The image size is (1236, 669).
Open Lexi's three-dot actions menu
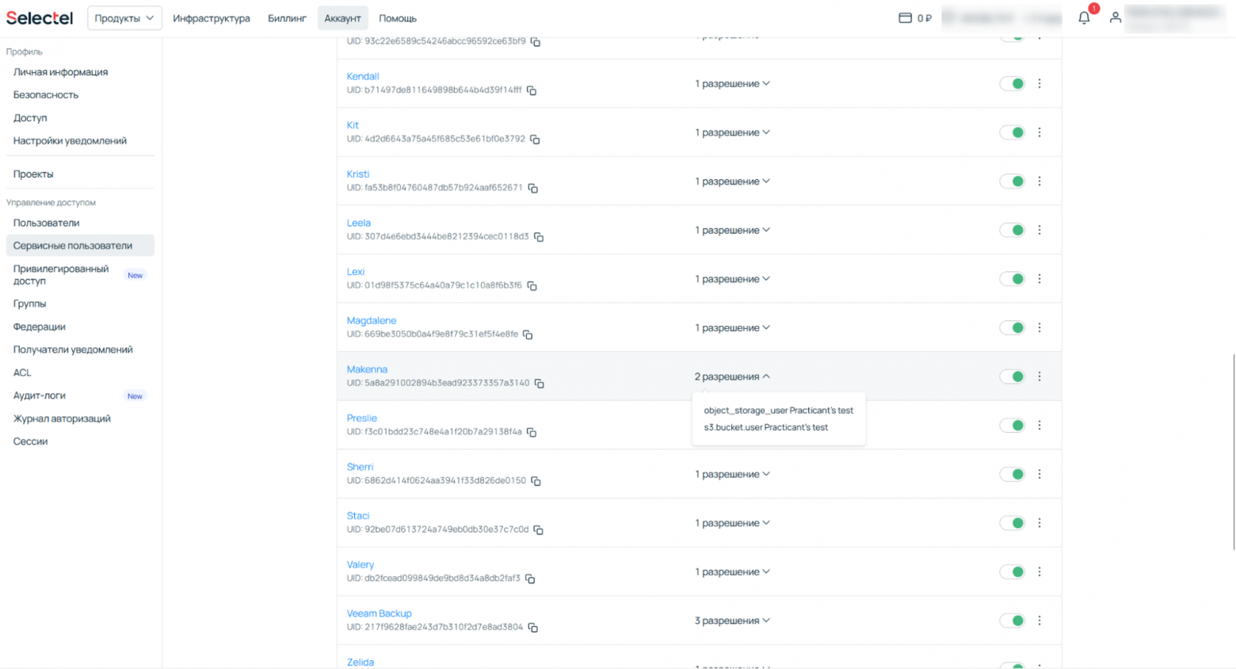point(1040,279)
